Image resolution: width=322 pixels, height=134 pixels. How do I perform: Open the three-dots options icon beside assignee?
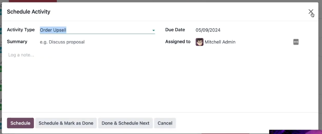coord(296,42)
